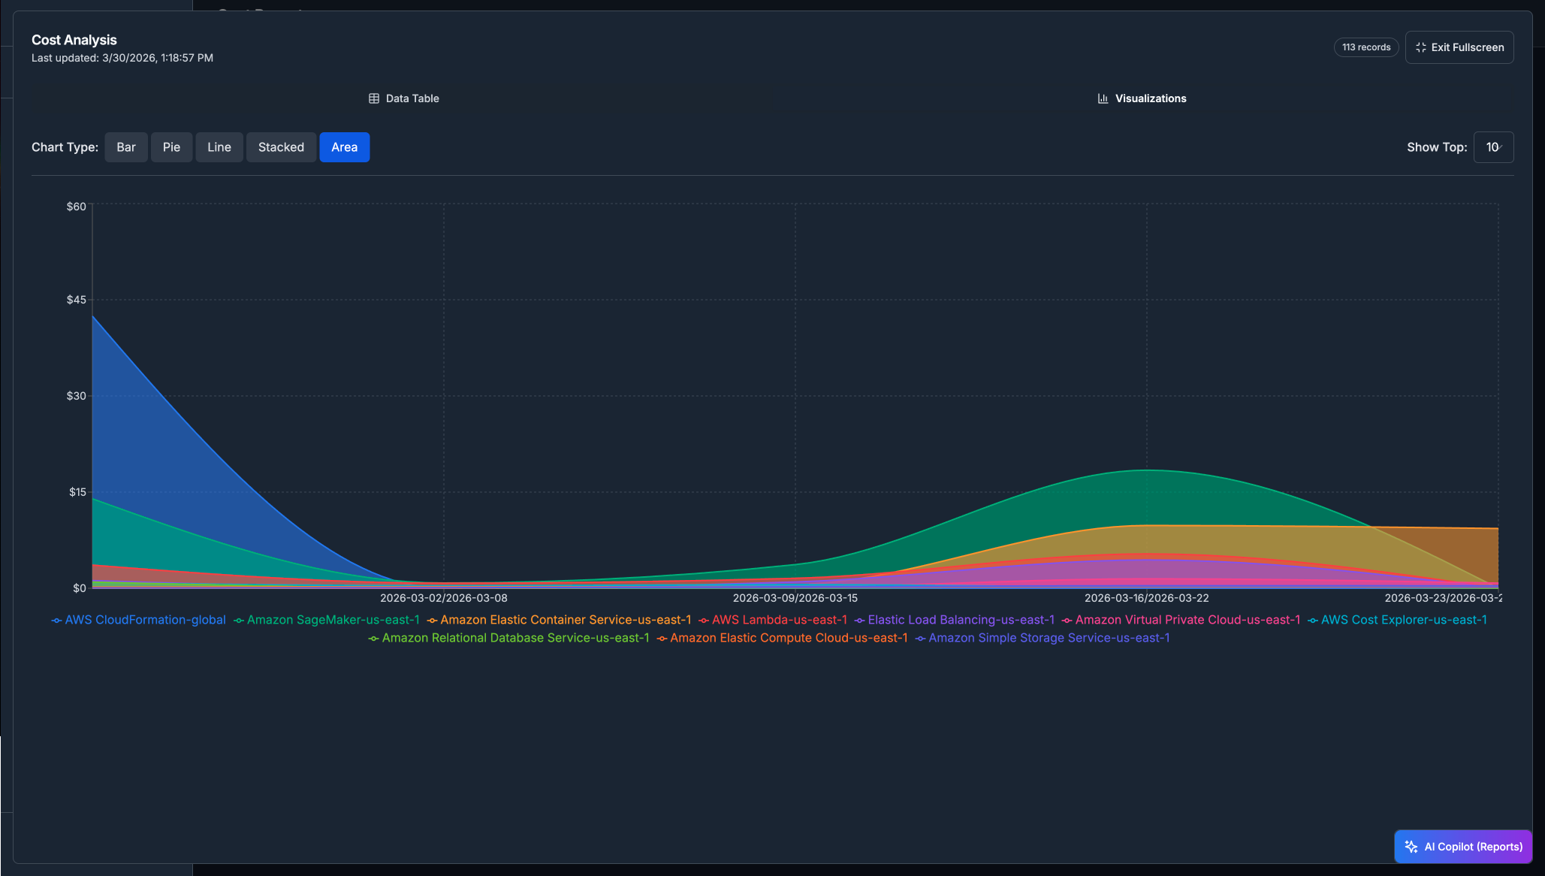Click Amazon Relational Database Service legend swatch

coord(373,639)
